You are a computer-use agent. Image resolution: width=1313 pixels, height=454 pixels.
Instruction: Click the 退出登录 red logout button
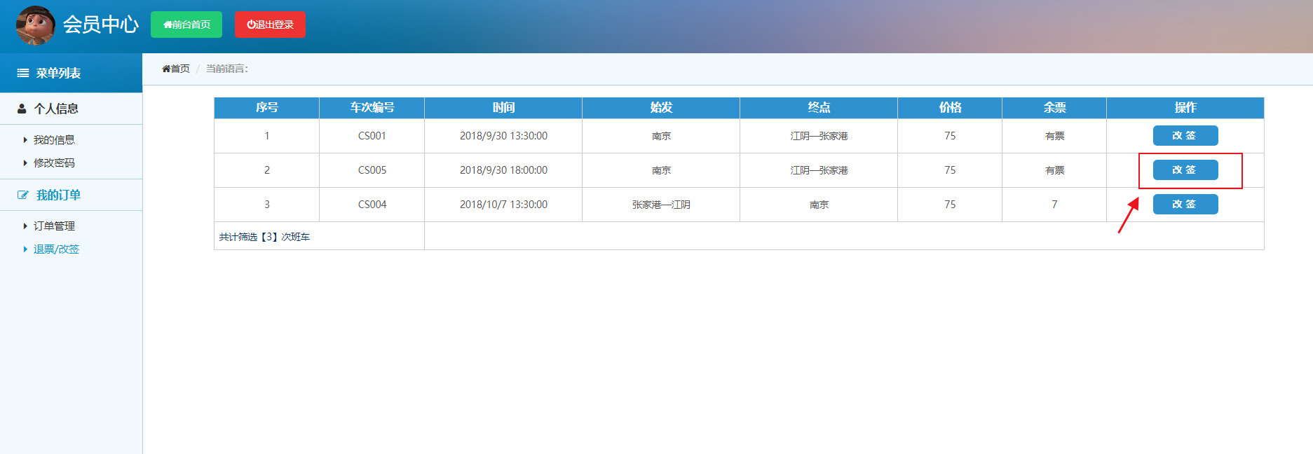[x=270, y=25]
